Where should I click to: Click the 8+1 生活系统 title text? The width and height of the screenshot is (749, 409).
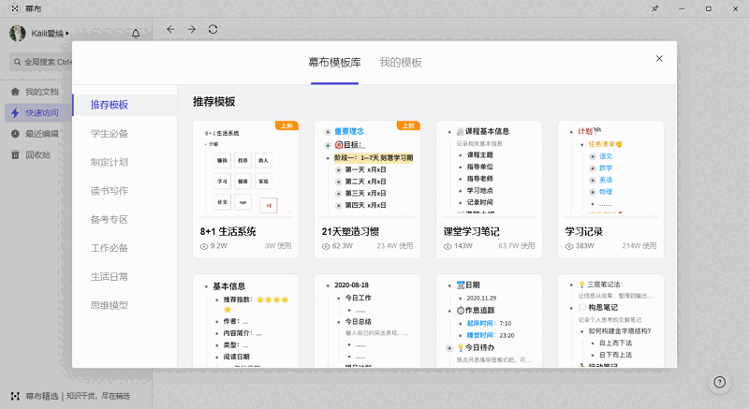pyautogui.click(x=228, y=231)
